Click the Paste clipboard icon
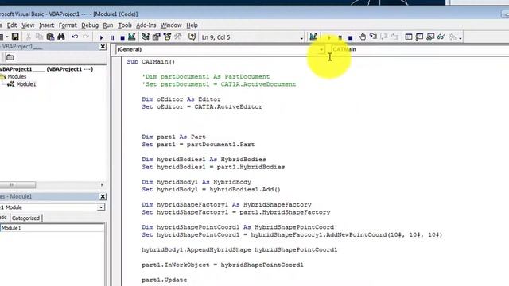The width and height of the screenshot is (509, 286). (x=50, y=37)
